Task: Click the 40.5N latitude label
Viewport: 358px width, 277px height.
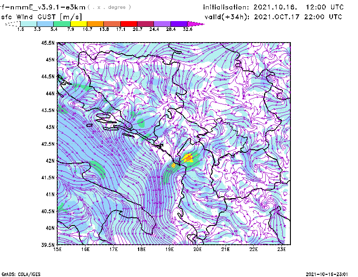Action: tap(48, 212)
